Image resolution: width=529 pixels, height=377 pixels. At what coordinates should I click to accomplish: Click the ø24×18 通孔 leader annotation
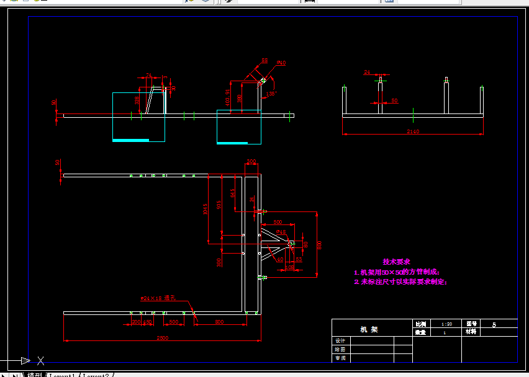[x=158, y=298]
